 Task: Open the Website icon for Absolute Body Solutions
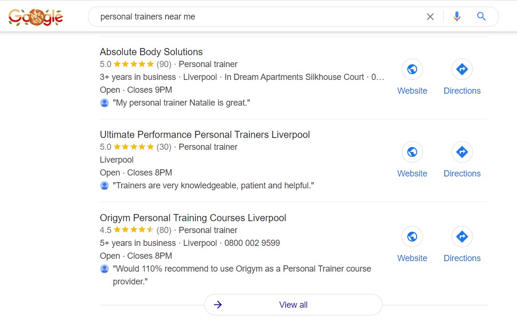click(x=412, y=69)
